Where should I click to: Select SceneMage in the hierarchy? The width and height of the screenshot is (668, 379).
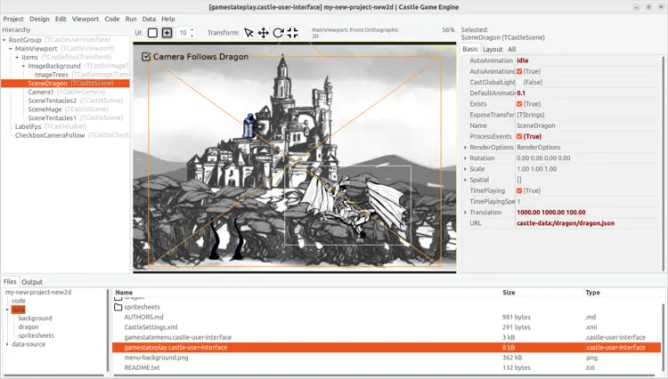[x=45, y=109]
